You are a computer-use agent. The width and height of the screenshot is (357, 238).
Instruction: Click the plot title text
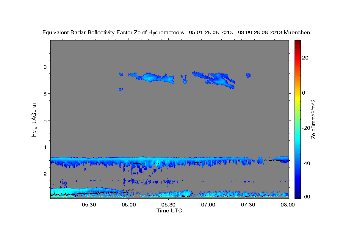click(176, 32)
